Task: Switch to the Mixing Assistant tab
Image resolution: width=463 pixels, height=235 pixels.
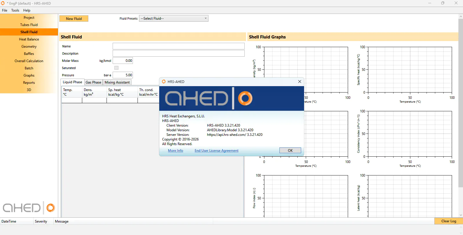Action: (117, 82)
